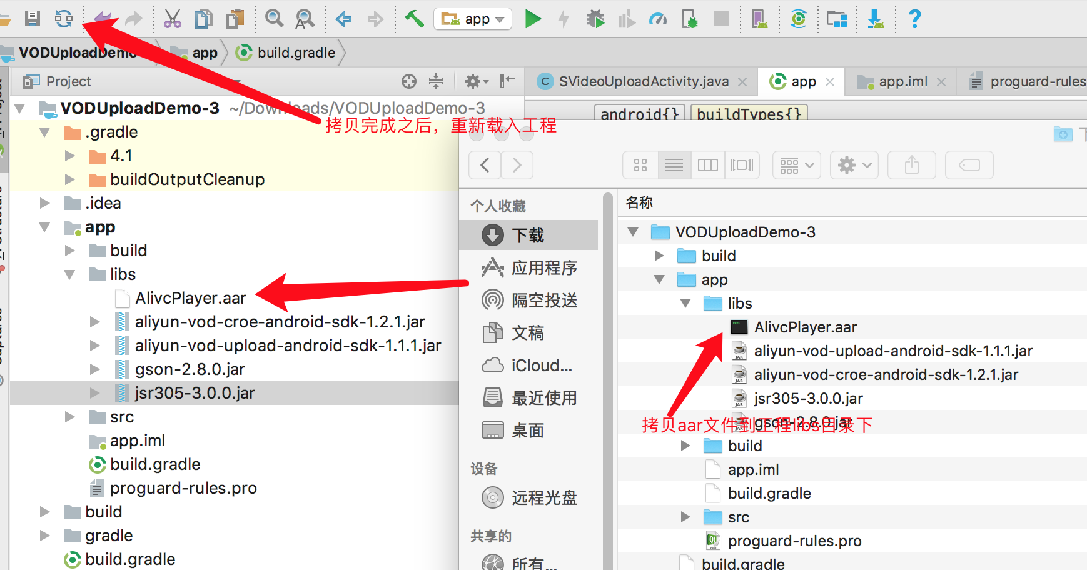Select 下载 in Finder sidebar
Viewport: 1087px width, 570px height.
(x=529, y=235)
